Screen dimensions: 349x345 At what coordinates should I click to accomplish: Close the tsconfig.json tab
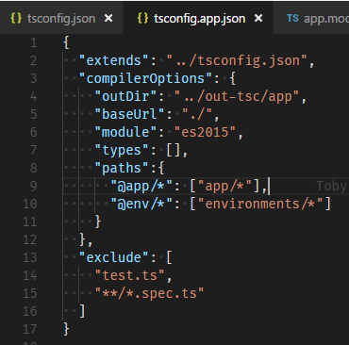coord(108,19)
